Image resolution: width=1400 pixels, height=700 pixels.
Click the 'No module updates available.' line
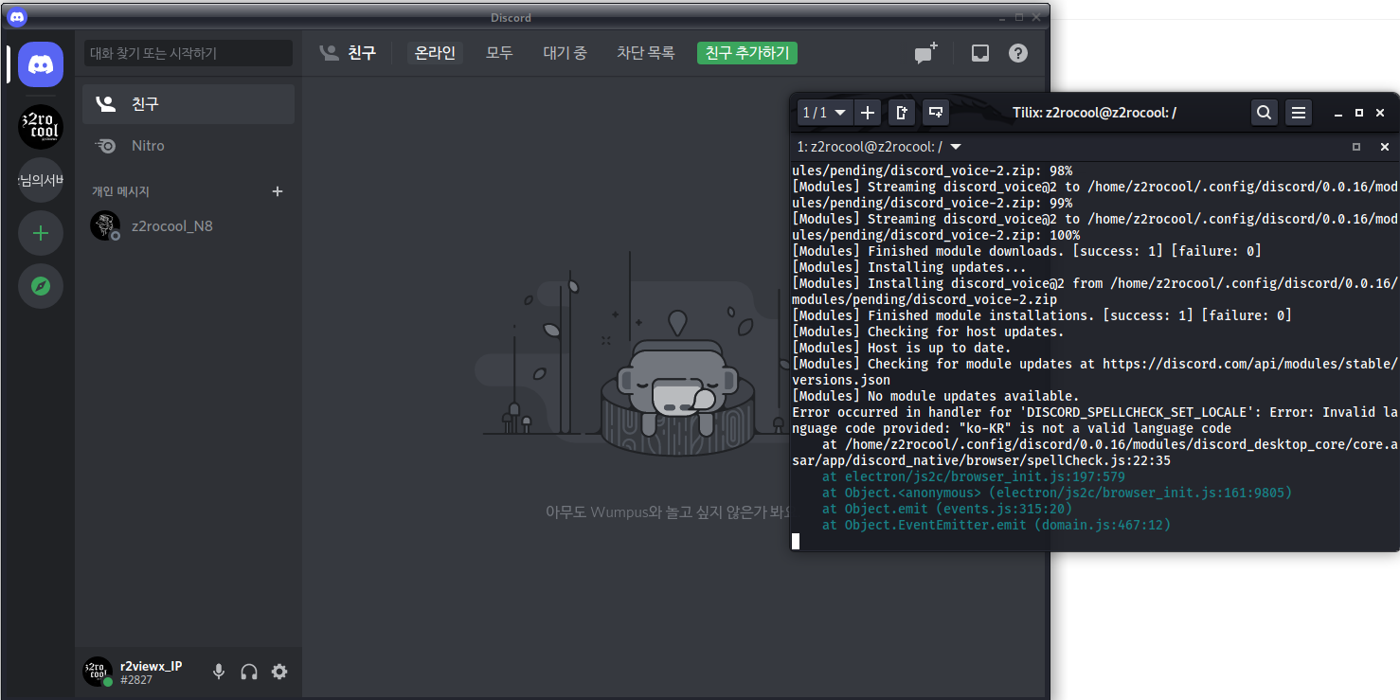(935, 396)
